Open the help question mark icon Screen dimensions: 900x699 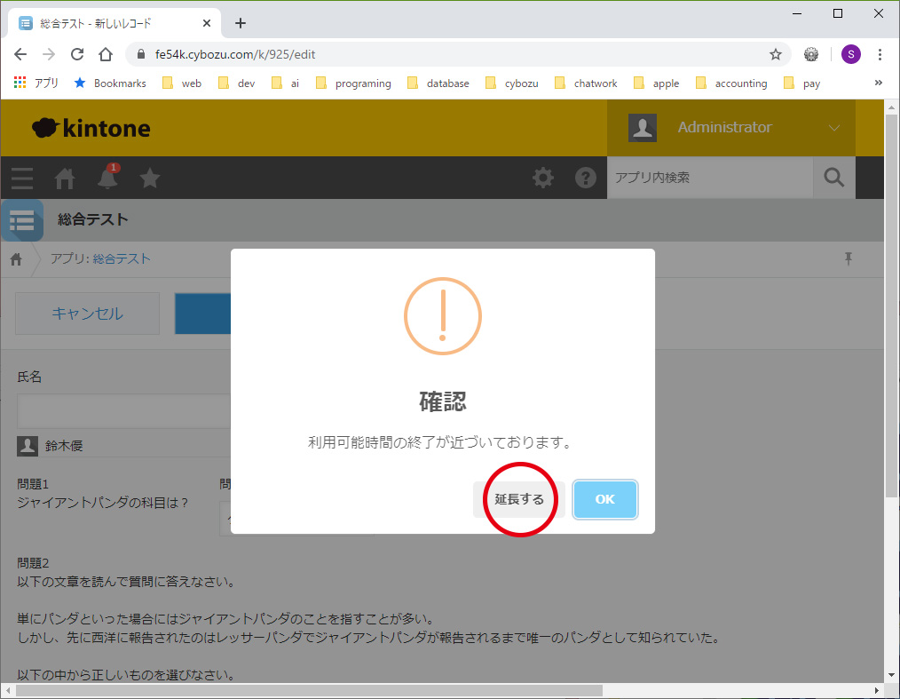586,178
